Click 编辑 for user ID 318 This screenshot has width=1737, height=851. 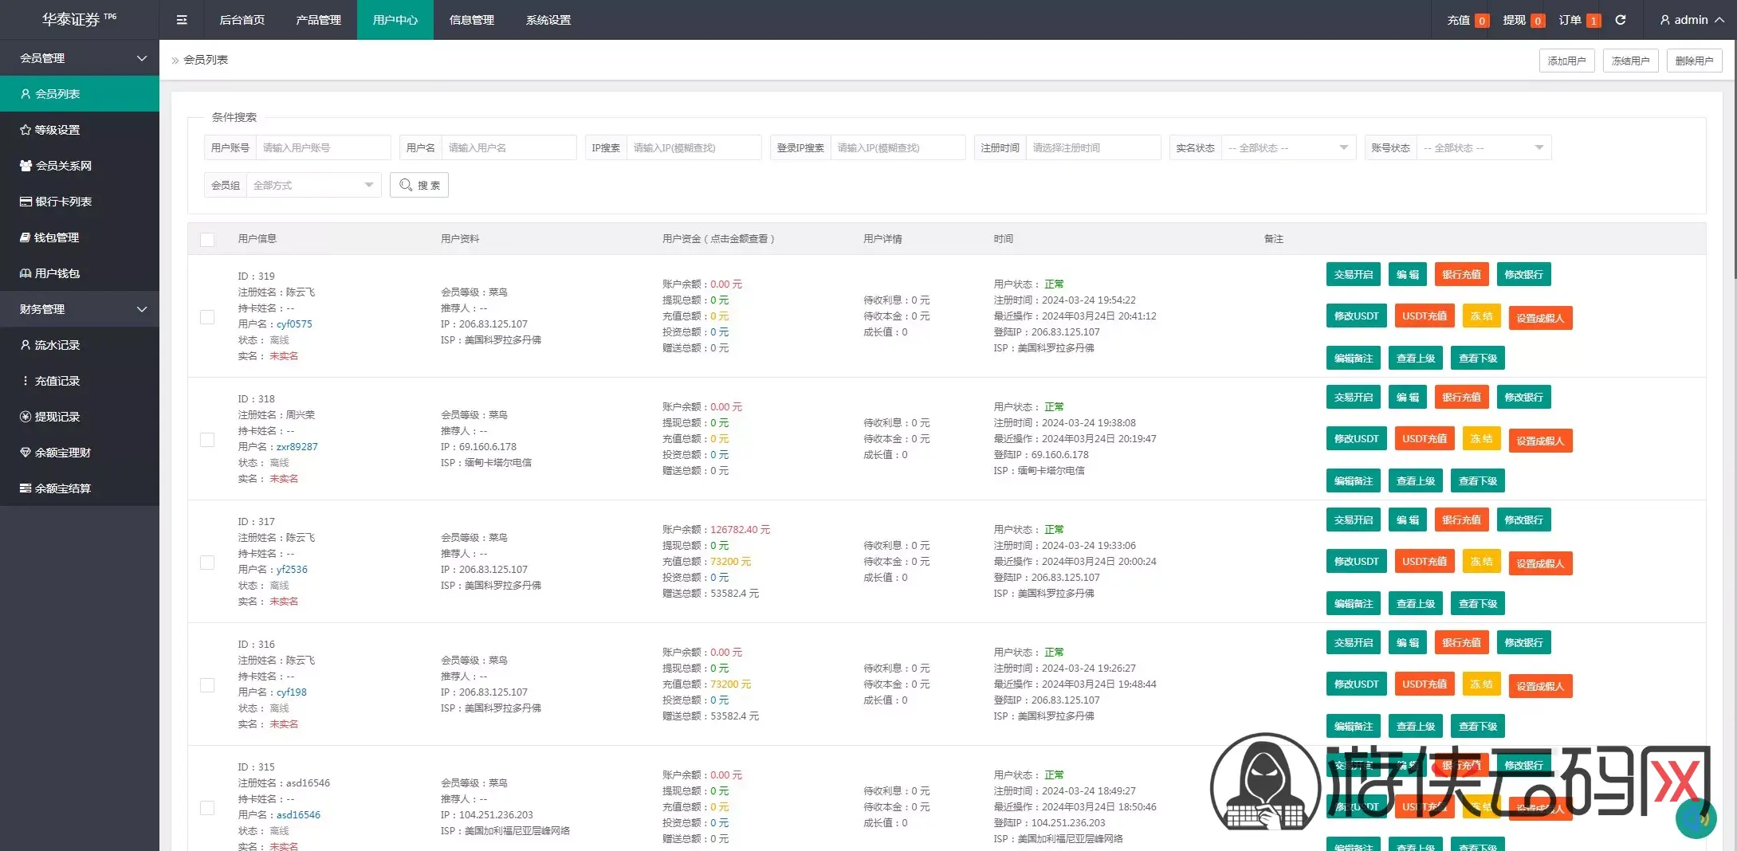(1408, 397)
